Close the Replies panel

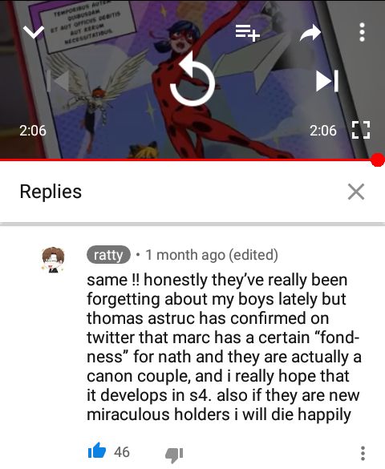(356, 192)
